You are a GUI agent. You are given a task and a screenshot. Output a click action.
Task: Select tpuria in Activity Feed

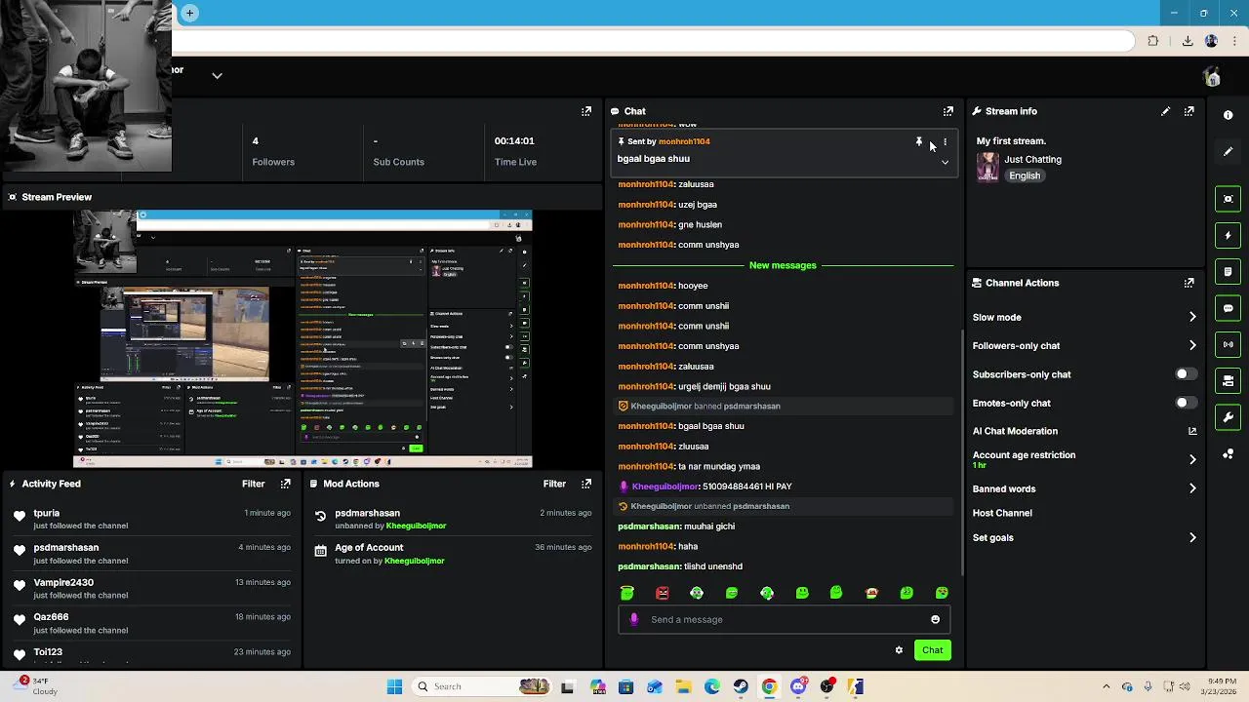(x=46, y=513)
